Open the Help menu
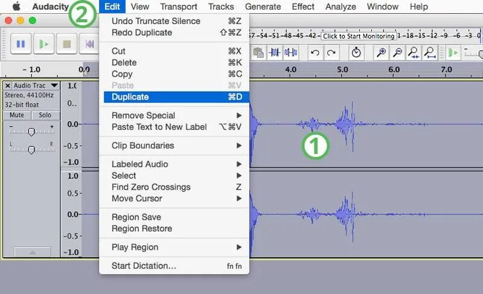This screenshot has height=294, width=483. point(418,7)
